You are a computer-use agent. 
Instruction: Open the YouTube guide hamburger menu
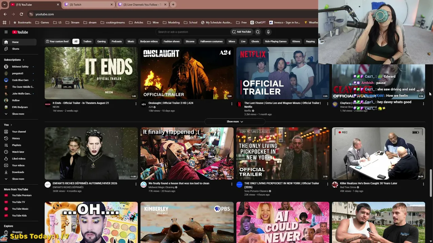coord(6,32)
